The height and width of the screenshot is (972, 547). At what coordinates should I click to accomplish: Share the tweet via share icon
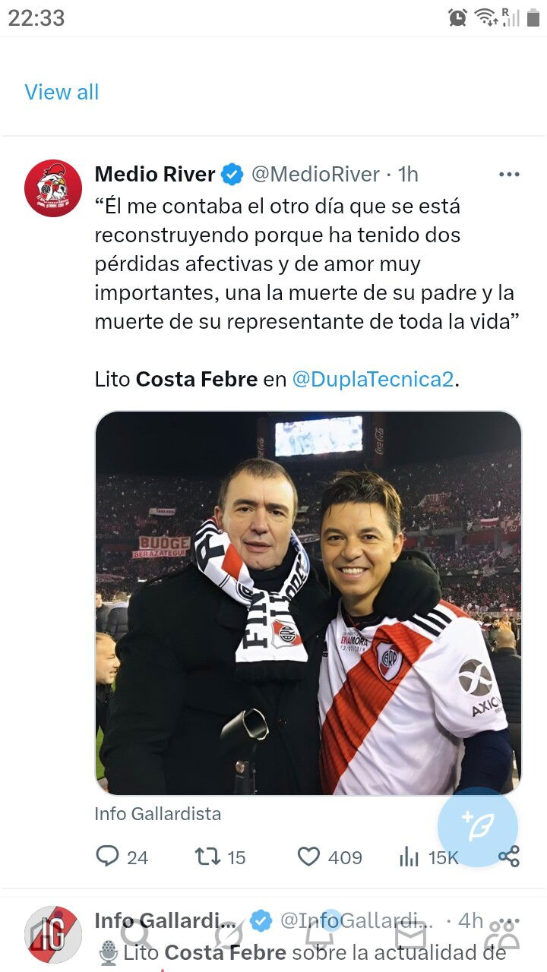click(x=509, y=857)
